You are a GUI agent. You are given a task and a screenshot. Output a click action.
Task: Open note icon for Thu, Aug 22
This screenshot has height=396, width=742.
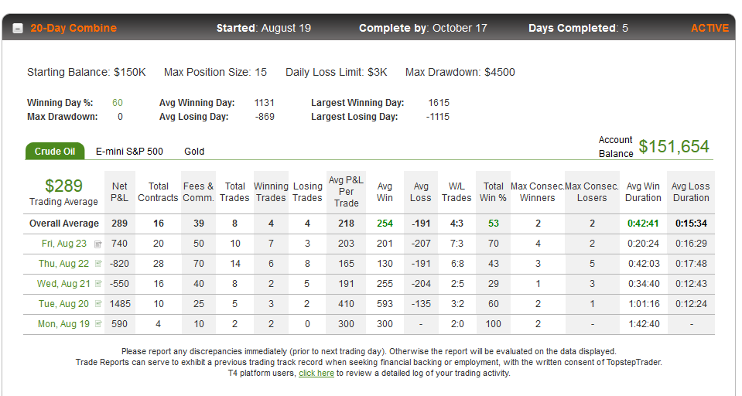[98, 264]
